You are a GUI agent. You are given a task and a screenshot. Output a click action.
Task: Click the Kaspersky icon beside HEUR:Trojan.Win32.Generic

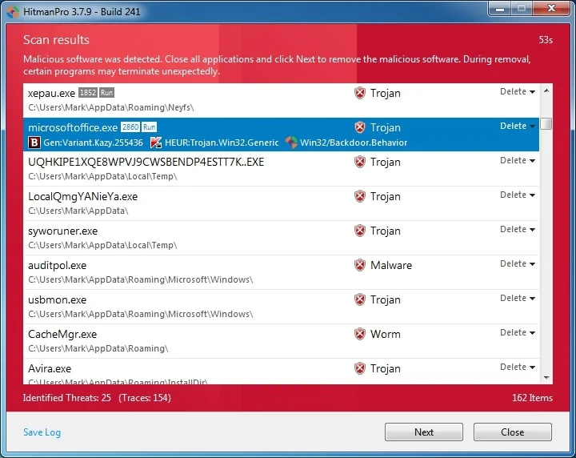[156, 143]
